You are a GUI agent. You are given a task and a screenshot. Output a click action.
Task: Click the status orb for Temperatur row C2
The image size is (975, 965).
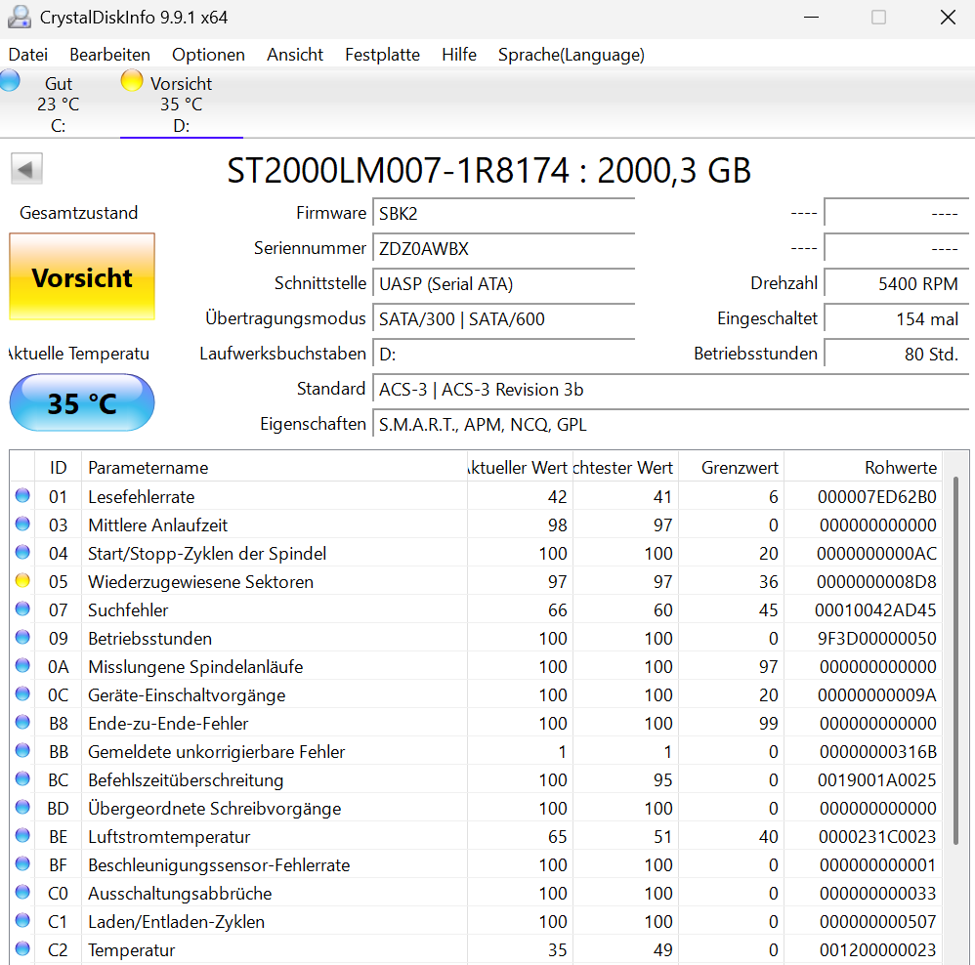22,948
